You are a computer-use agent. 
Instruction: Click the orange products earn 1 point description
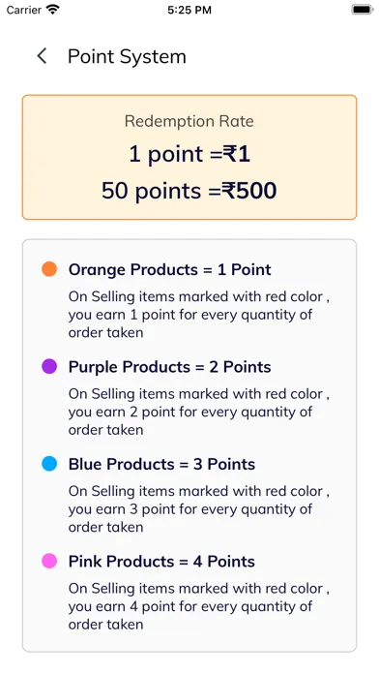(x=199, y=315)
